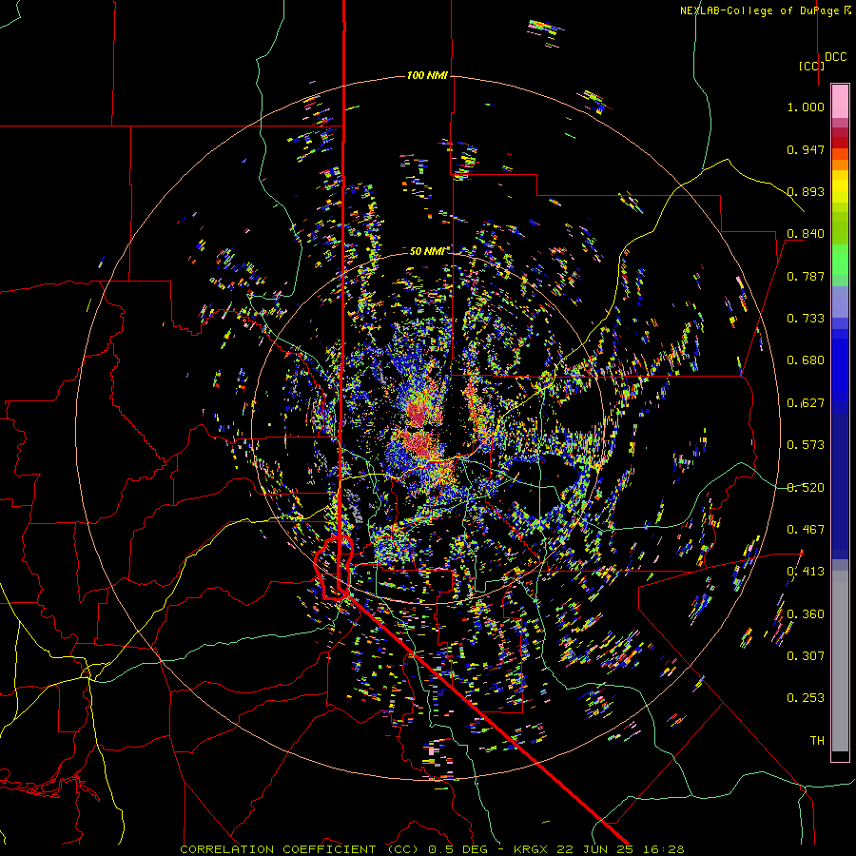The height and width of the screenshot is (856, 856).
Task: Pick the lavender segment of the color bar
Action: (x=840, y=302)
